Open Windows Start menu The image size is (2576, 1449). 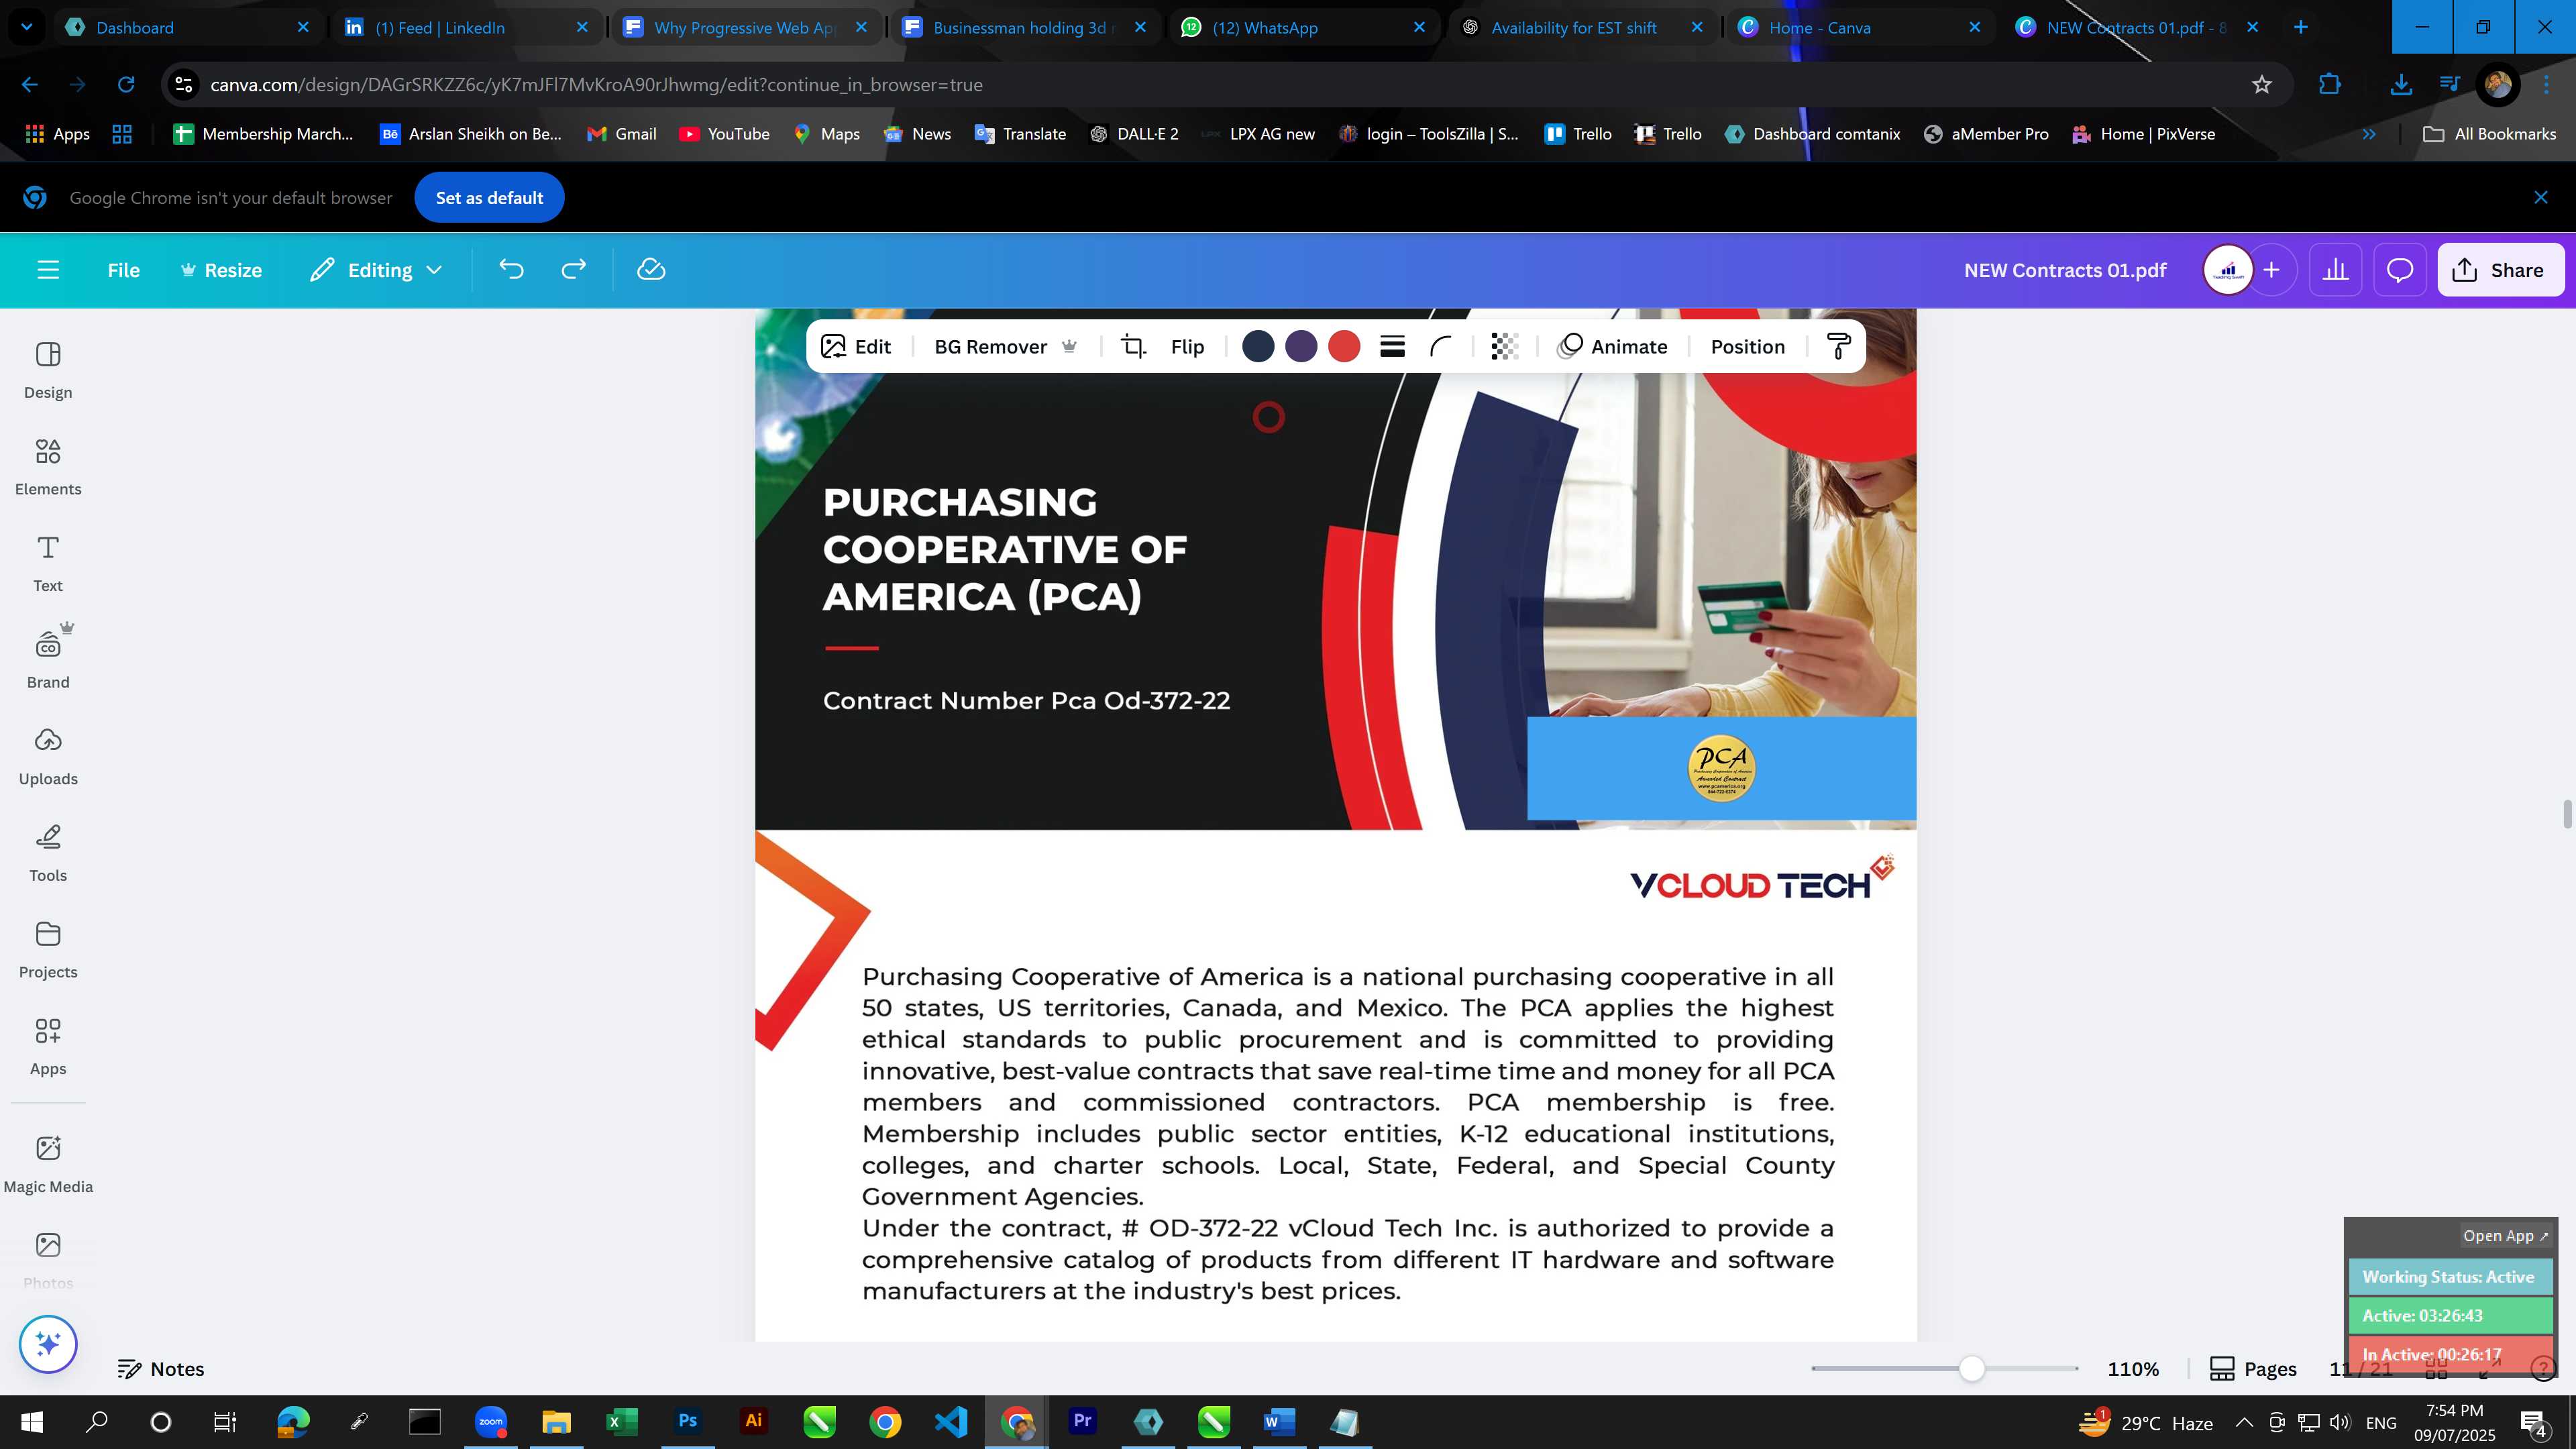pyautogui.click(x=31, y=1422)
